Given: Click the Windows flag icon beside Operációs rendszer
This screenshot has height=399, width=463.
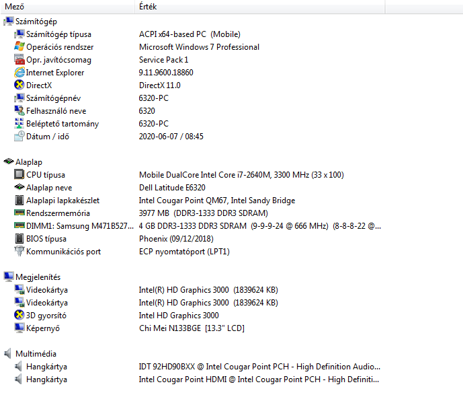Looking at the screenshot, I should point(19,46).
